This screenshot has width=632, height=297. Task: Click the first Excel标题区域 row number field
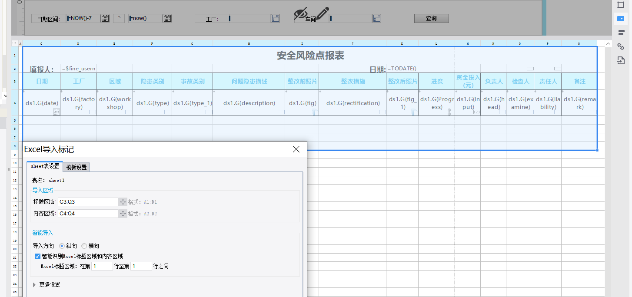[x=102, y=266]
